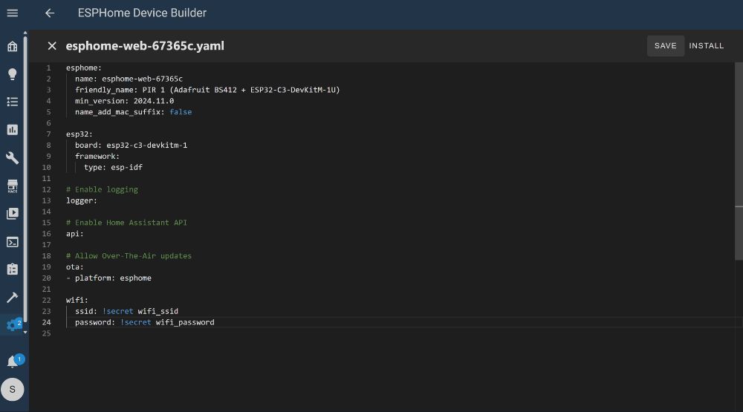
Task: Click the sidebar vertical scrollbar
Action: (25, 179)
